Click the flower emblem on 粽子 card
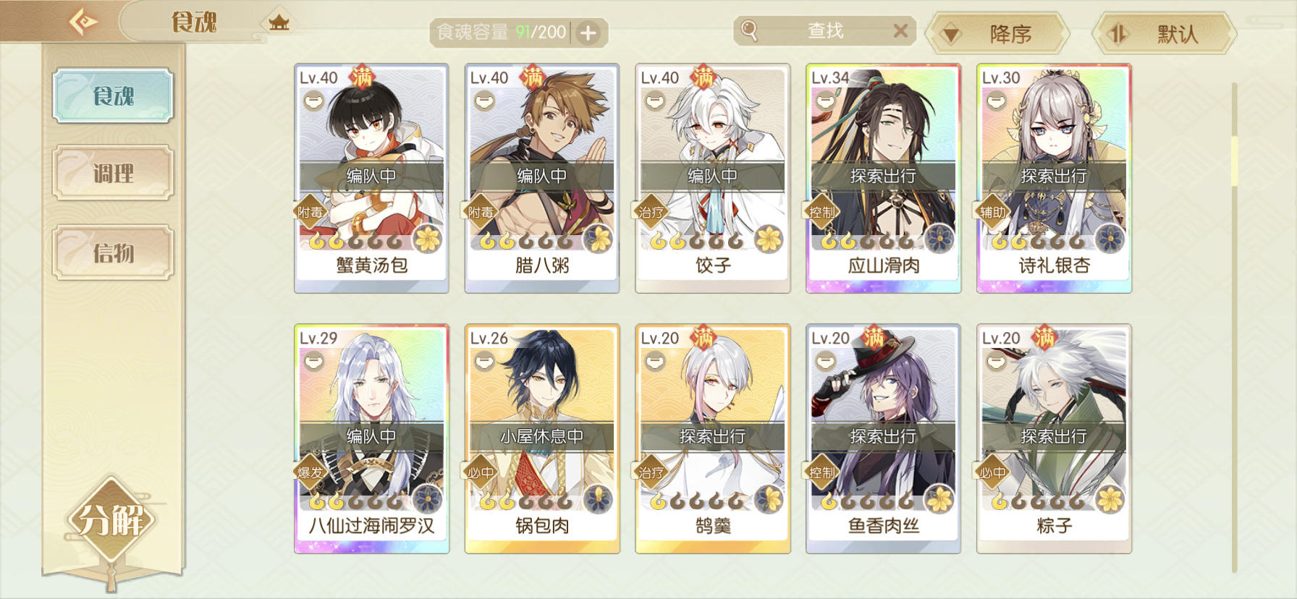The height and width of the screenshot is (599, 1297). point(1110,499)
